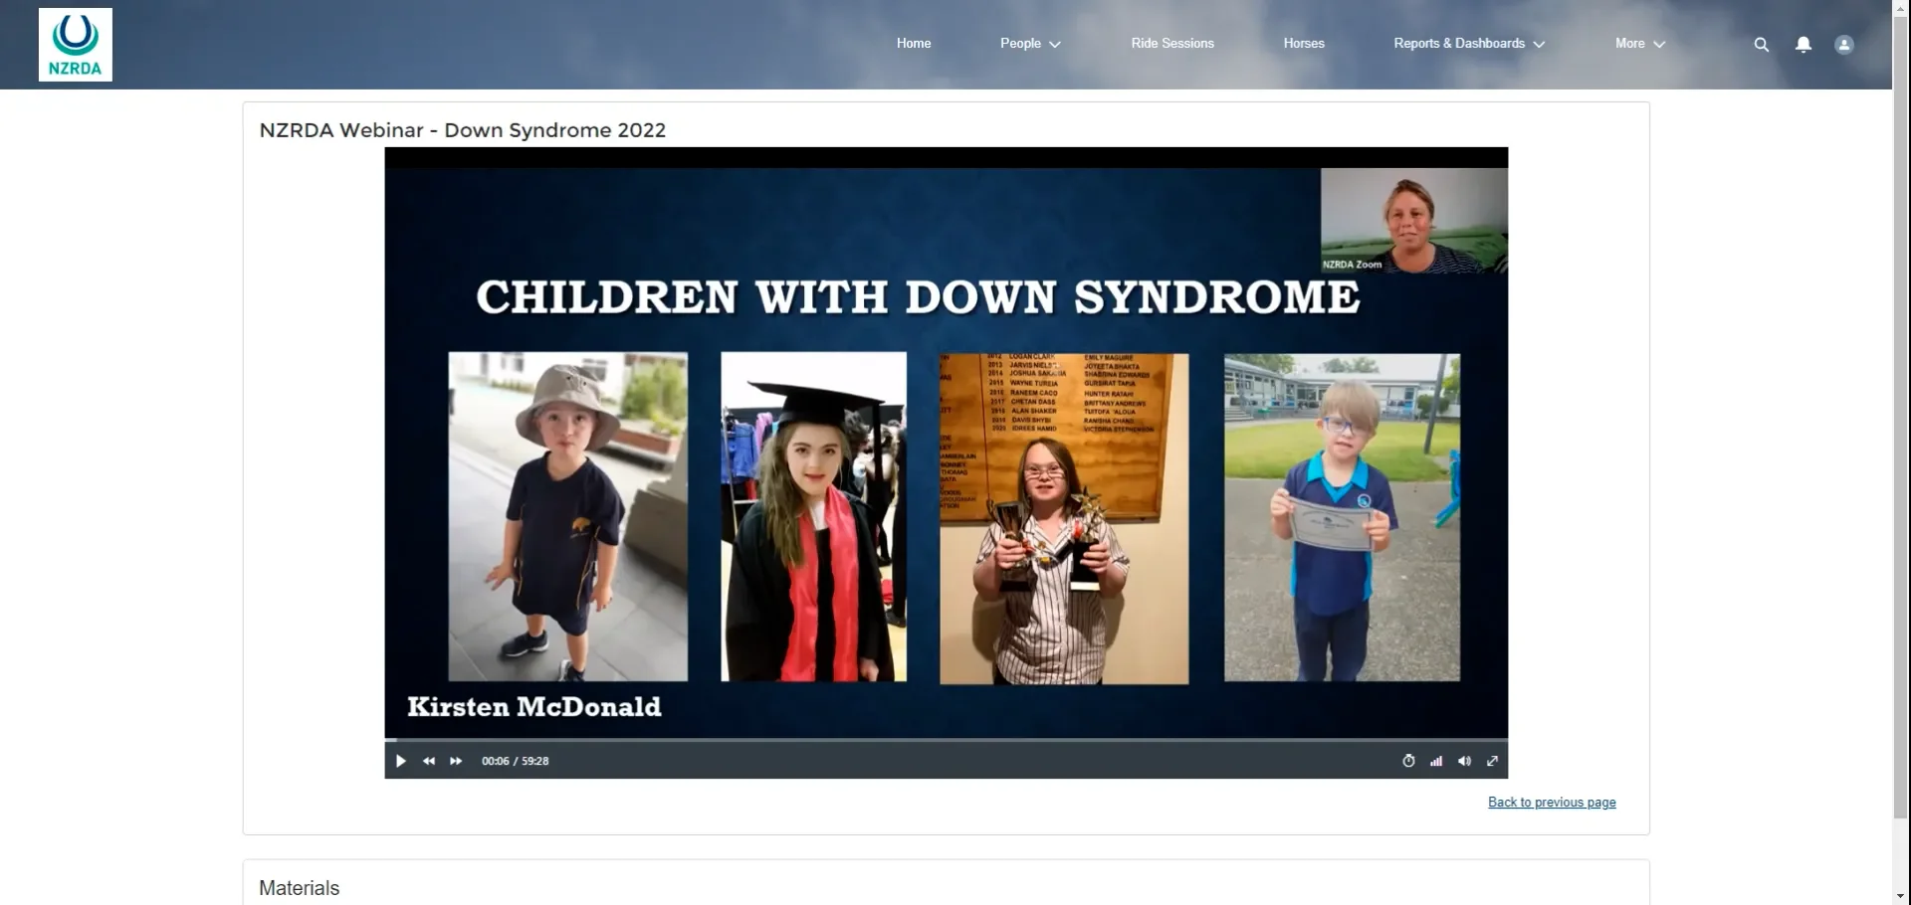The image size is (1911, 905).
Task: Click the NZRDA logo
Action: [x=75, y=44]
